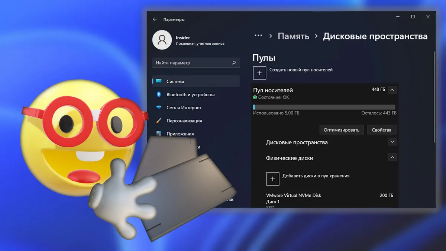The width and height of the screenshot is (446, 251).
Task: Click the 200 ГБ disk size
Action: click(387, 195)
